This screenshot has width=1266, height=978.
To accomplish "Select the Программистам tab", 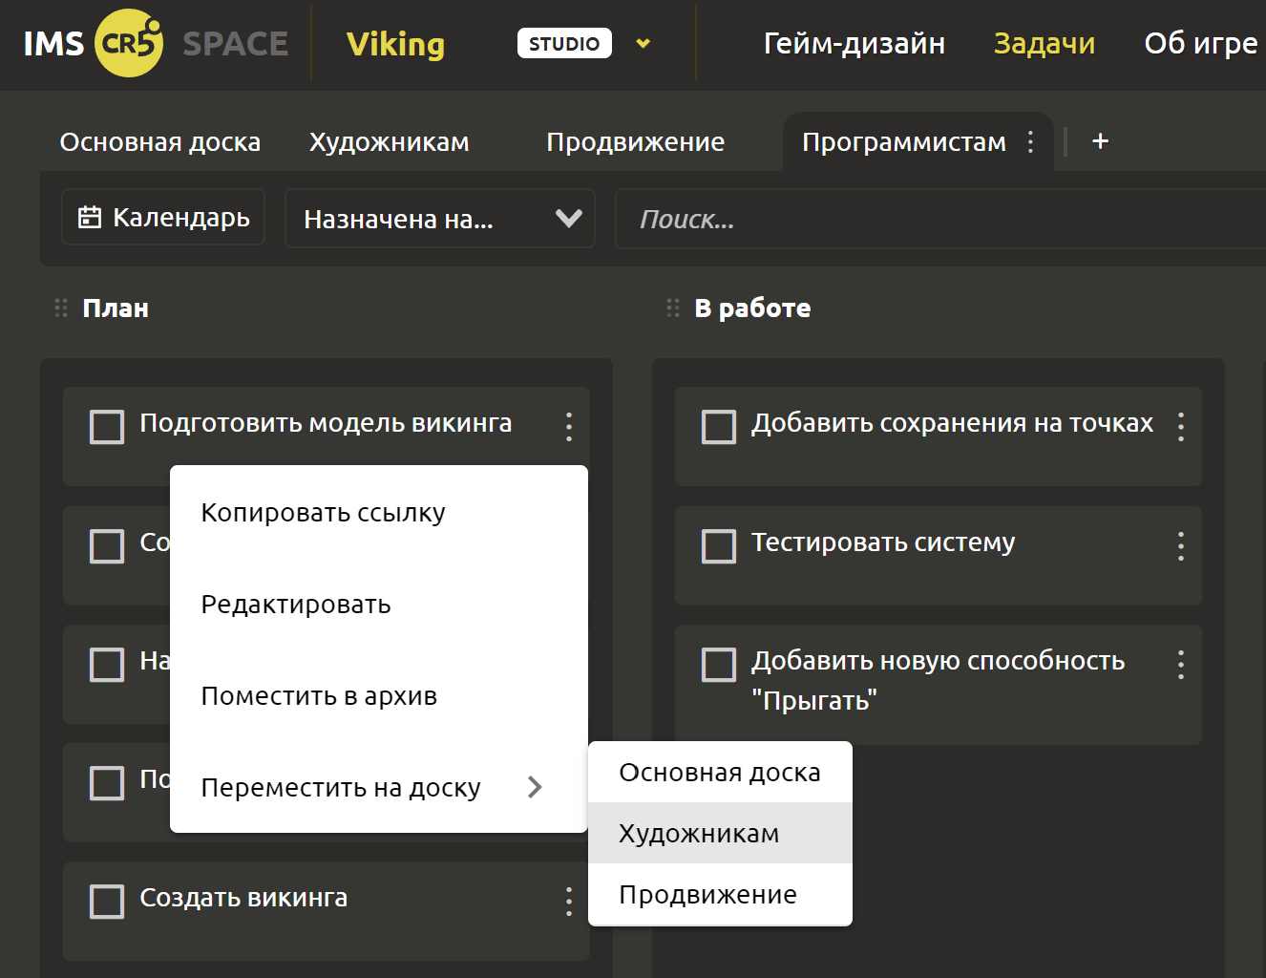I will [904, 142].
